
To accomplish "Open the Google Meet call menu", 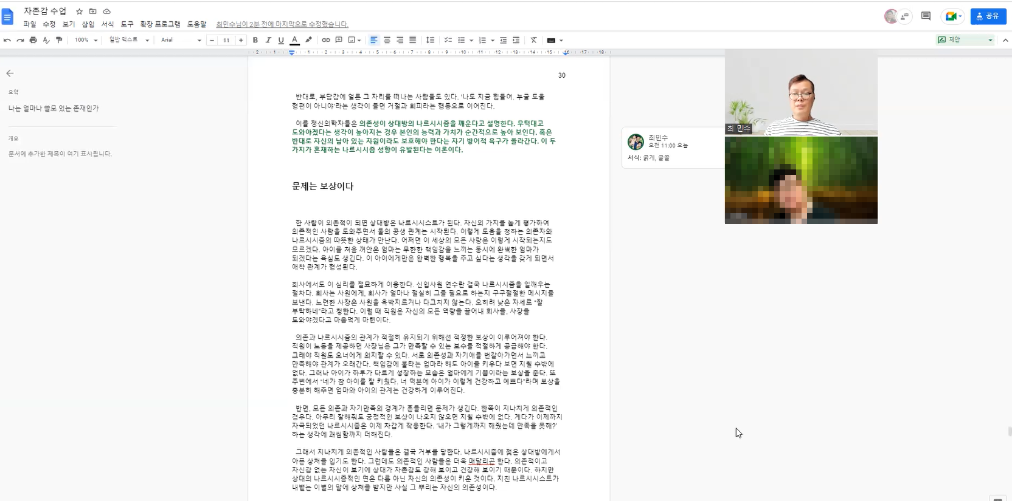I will [953, 16].
